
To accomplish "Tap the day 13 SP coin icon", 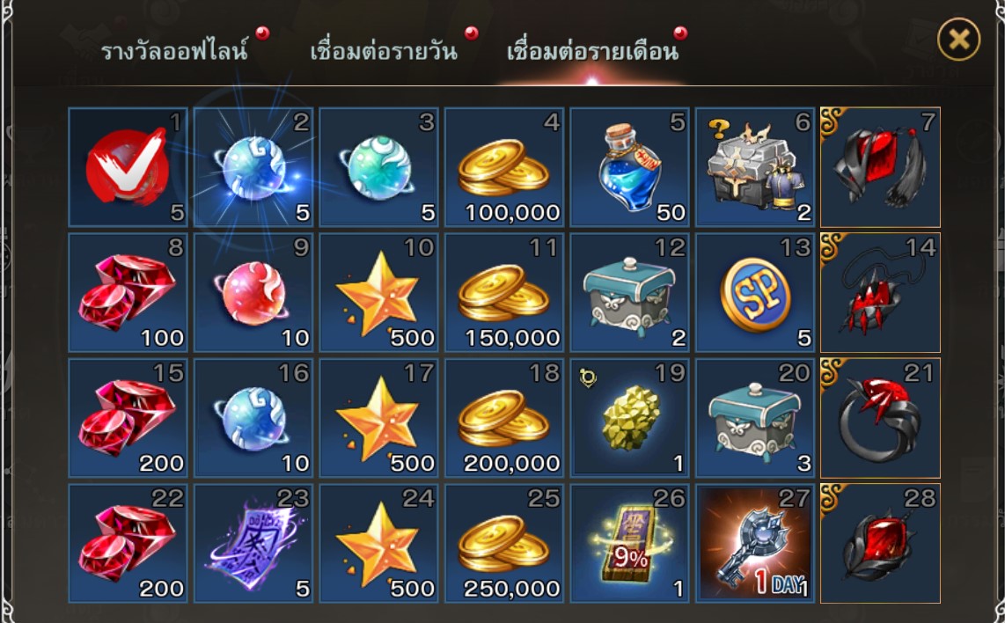I will pos(756,293).
